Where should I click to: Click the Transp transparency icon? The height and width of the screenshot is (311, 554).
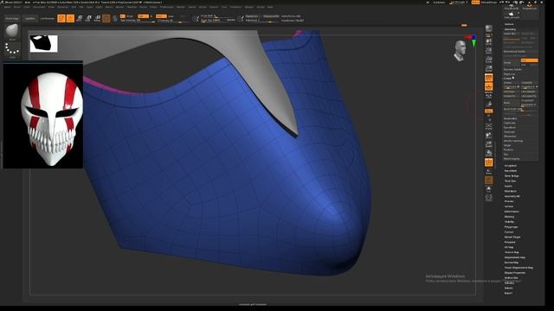(488, 172)
